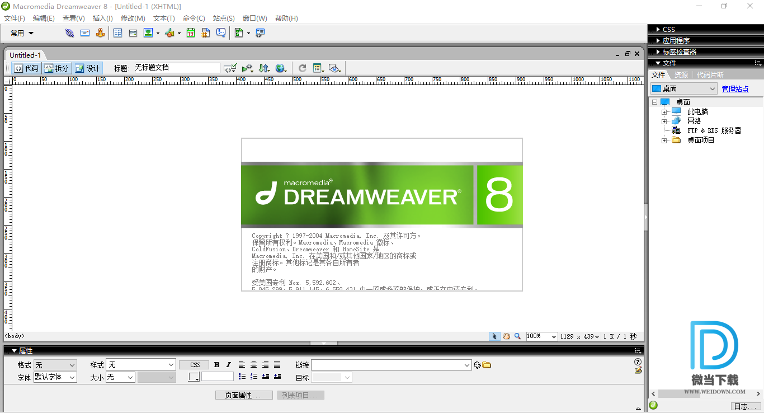Switch to Code view
The height and width of the screenshot is (413, 764).
pyautogui.click(x=27, y=68)
